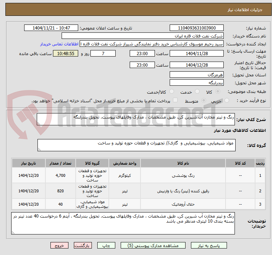Click the quantity 4,700 cell
272x255 pixels.
point(61,175)
